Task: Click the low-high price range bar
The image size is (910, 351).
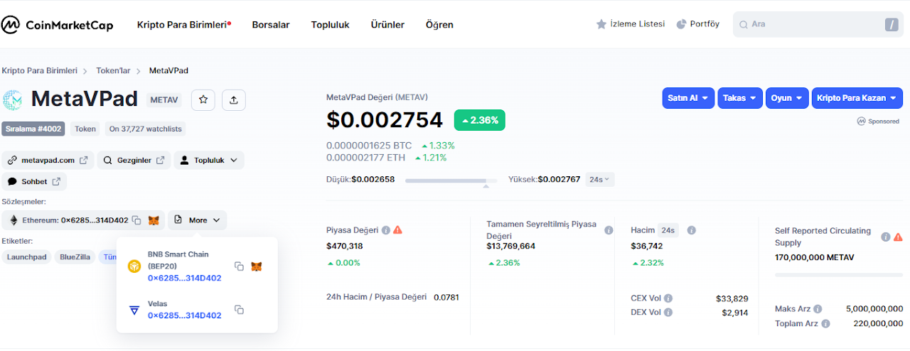Action: click(451, 180)
